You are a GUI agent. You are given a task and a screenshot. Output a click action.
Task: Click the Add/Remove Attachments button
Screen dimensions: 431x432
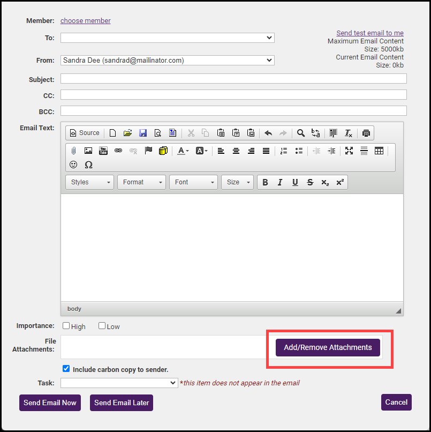click(328, 347)
